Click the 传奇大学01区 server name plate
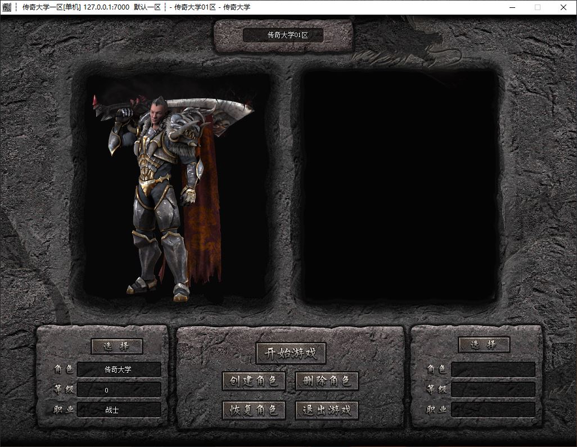The width and height of the screenshot is (577, 447). click(283, 35)
